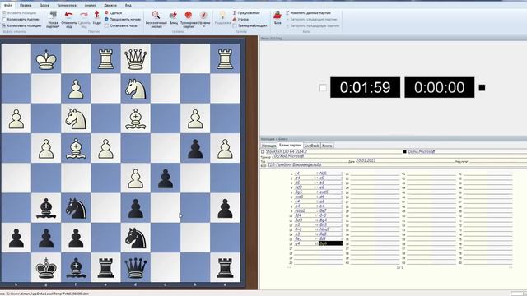Open the Анализ ribbon tab
The image size is (527, 296).
point(90,6)
